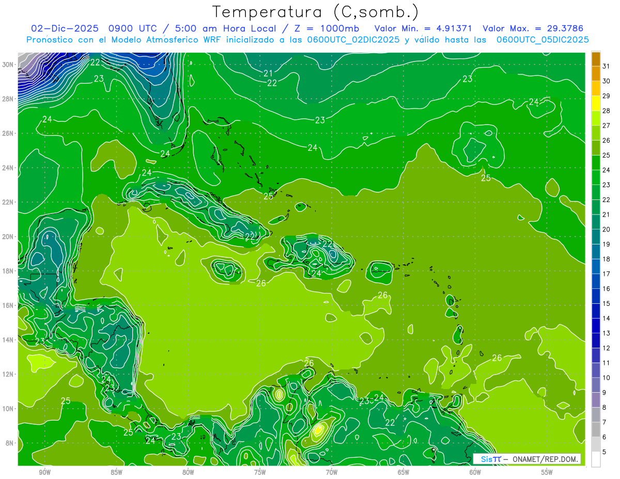Image resolution: width=620 pixels, height=479 pixels.
Task: Click the legend value 31
Action: coord(607,66)
